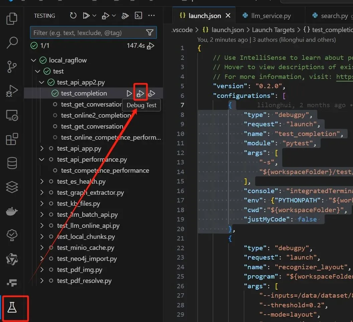Run all tests from Testing toolbar
Viewport: 353px width, 322px height.
86,16
